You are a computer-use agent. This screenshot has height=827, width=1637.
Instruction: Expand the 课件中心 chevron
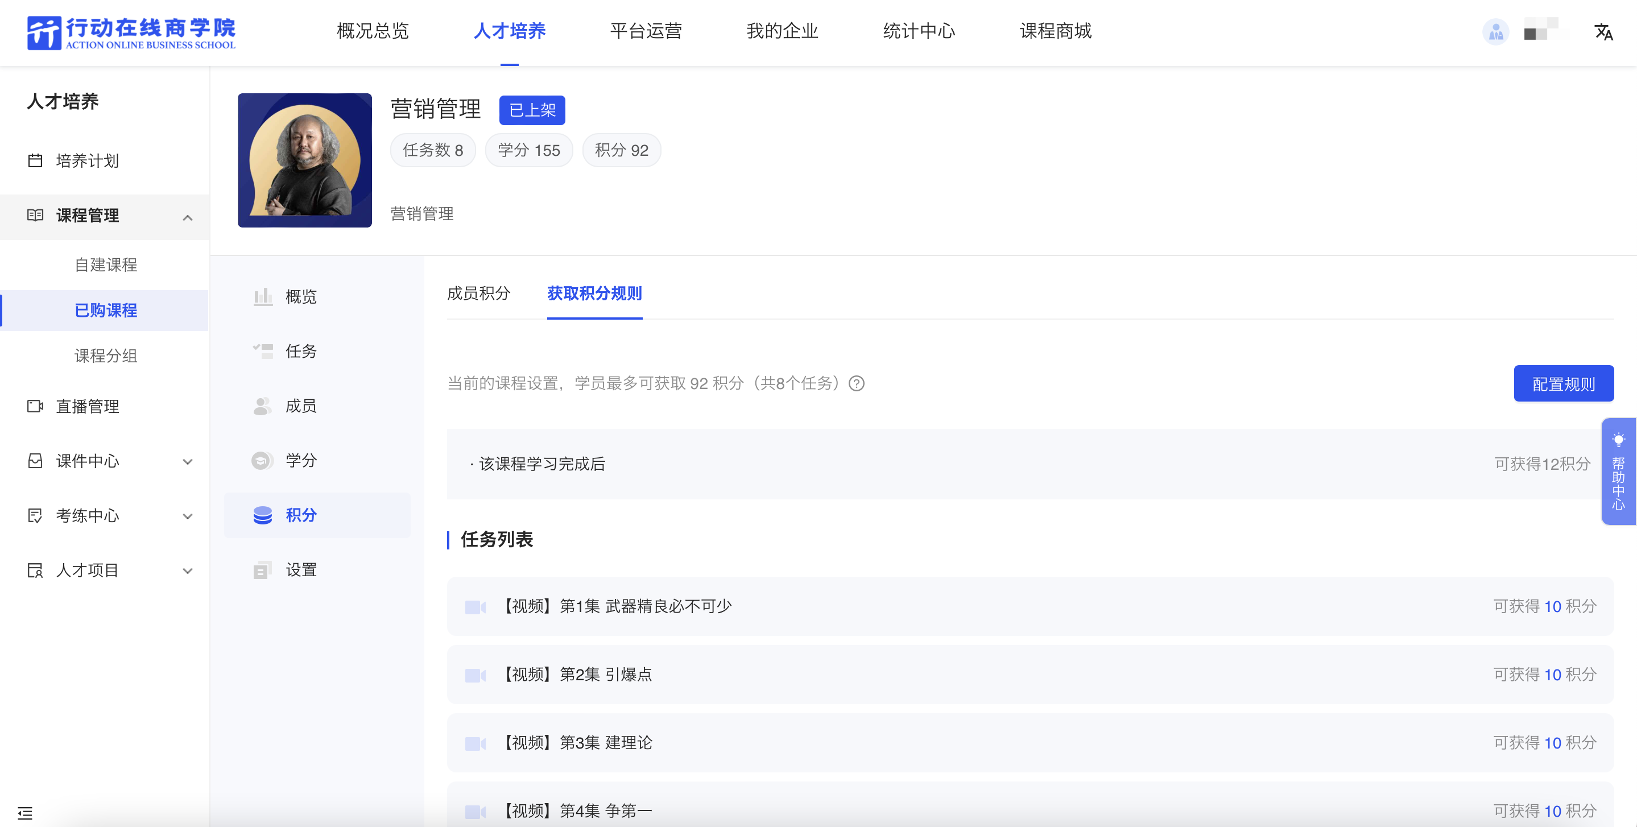click(188, 461)
